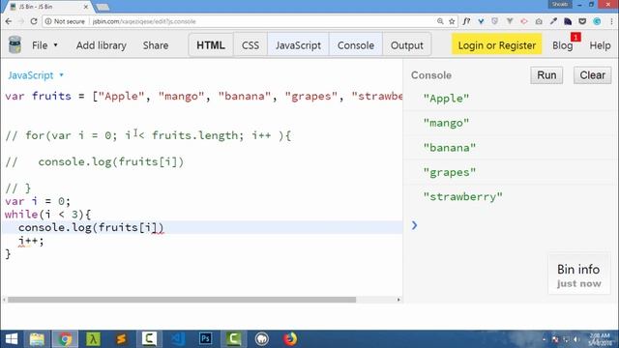Screen dimensions: 619x348
Task: Open File Explorer from taskbar
Action: [x=37, y=339]
